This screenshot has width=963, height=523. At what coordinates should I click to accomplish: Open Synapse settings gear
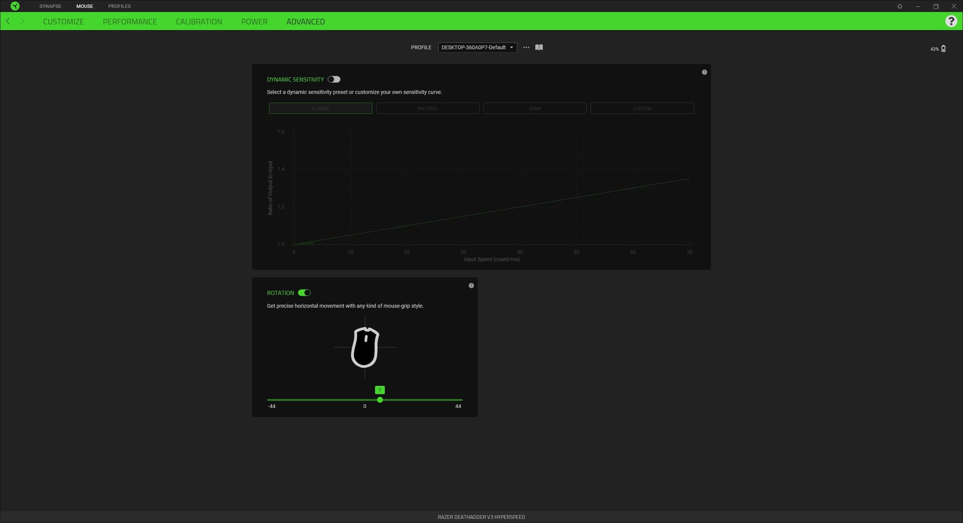[x=900, y=7]
